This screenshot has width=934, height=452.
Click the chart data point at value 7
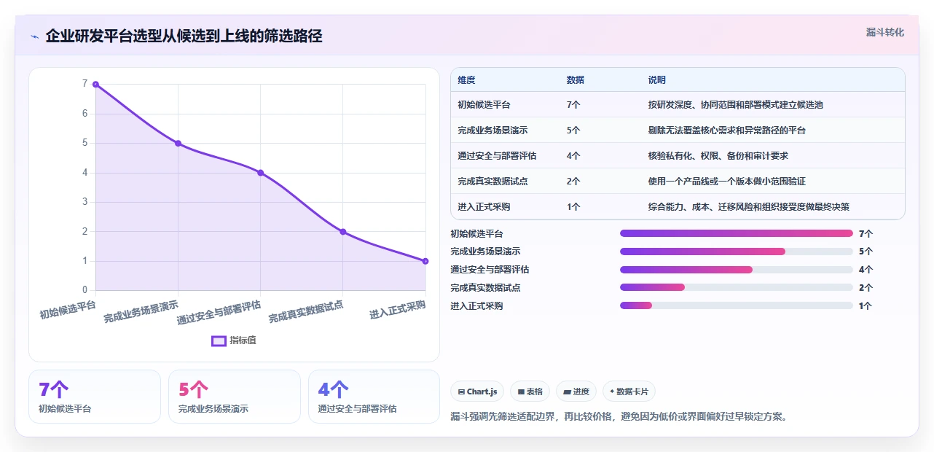point(95,85)
